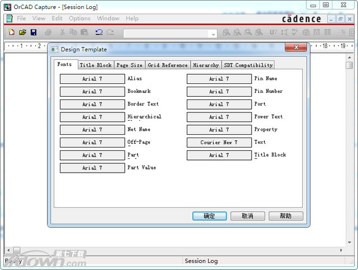
Task: Click the Courier New 7 Text font button
Action: pos(219,143)
